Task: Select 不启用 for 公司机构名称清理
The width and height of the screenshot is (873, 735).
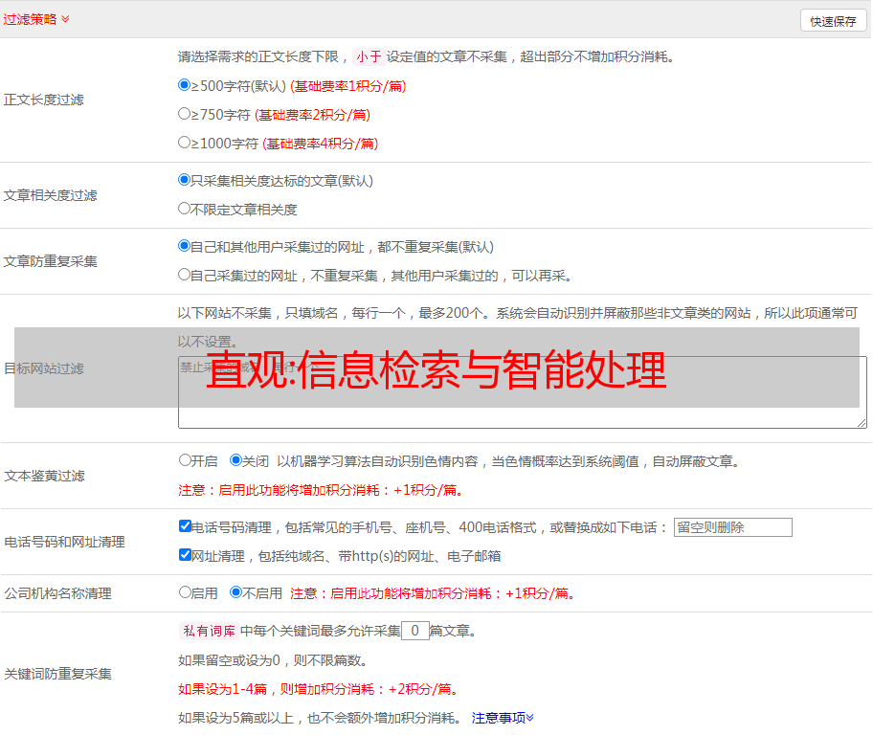Action: [236, 592]
